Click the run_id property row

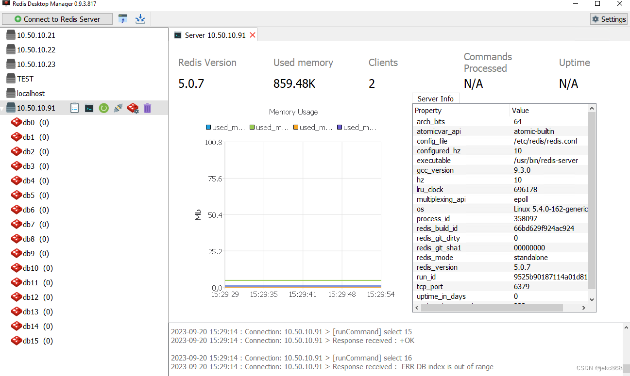pyautogui.click(x=500, y=277)
